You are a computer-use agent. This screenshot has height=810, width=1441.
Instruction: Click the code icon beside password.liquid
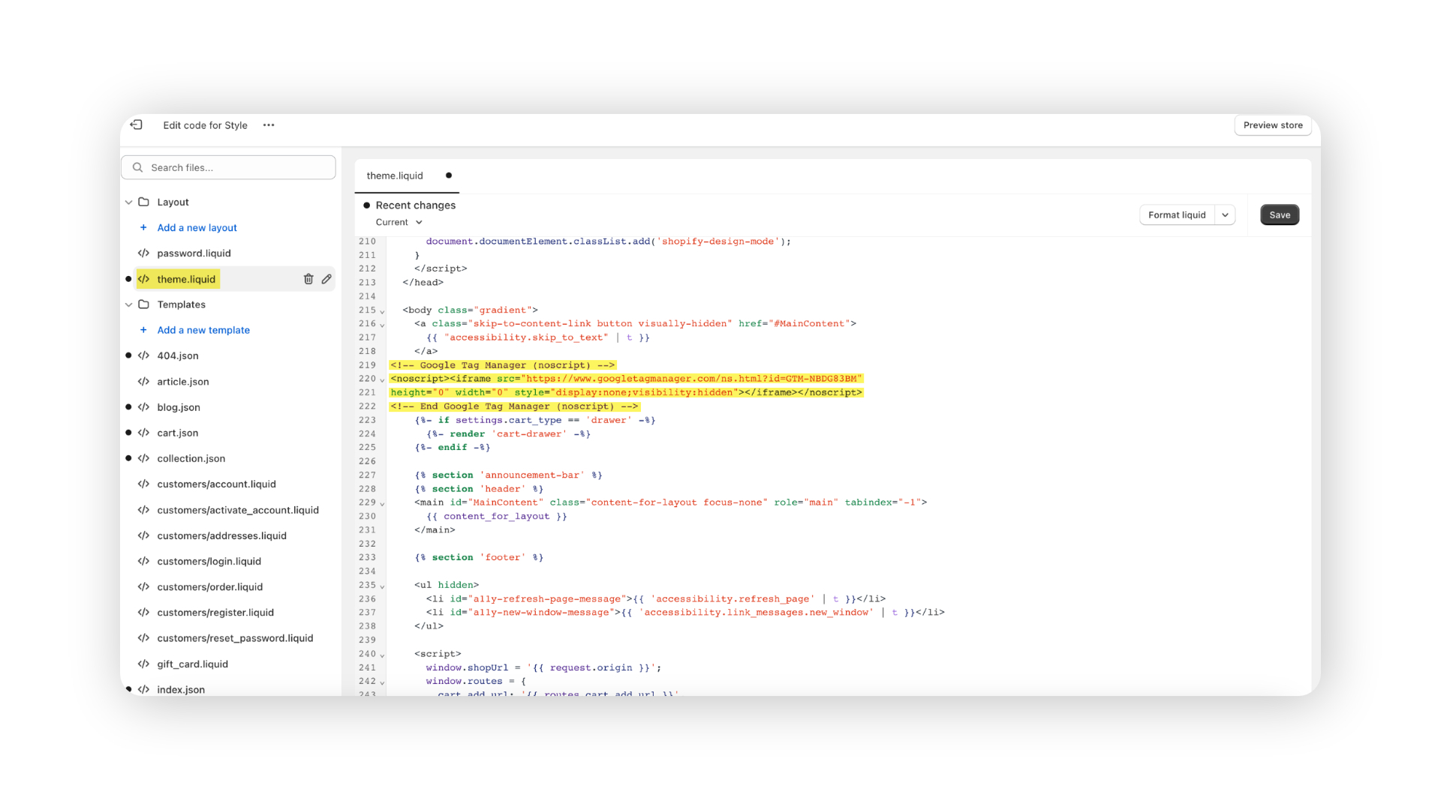143,253
